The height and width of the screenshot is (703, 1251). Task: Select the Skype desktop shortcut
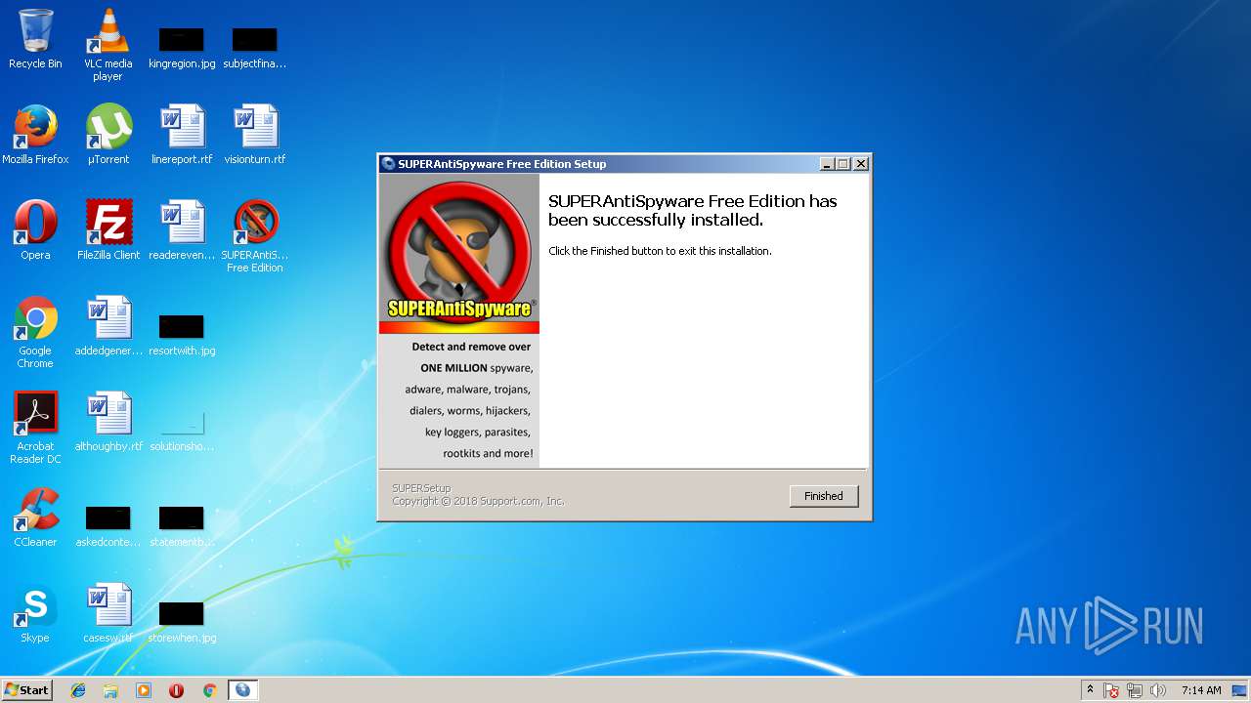click(x=35, y=613)
